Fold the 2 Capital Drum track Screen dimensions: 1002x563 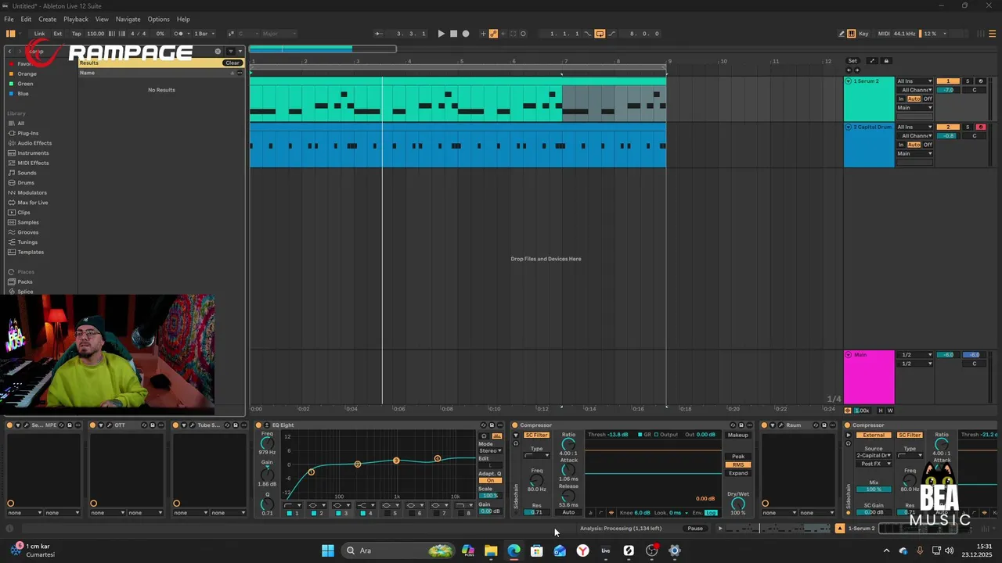point(848,127)
